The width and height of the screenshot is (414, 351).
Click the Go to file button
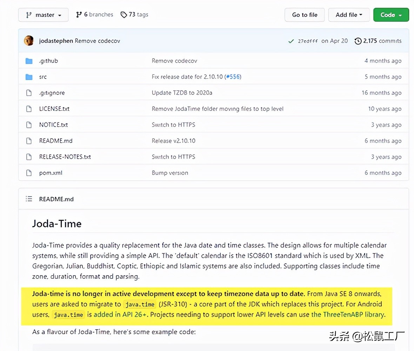(x=305, y=15)
